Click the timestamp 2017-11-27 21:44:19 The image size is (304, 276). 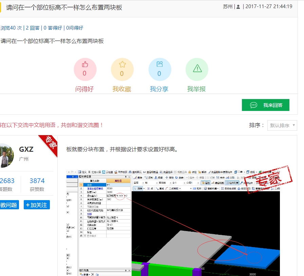[x=269, y=6]
